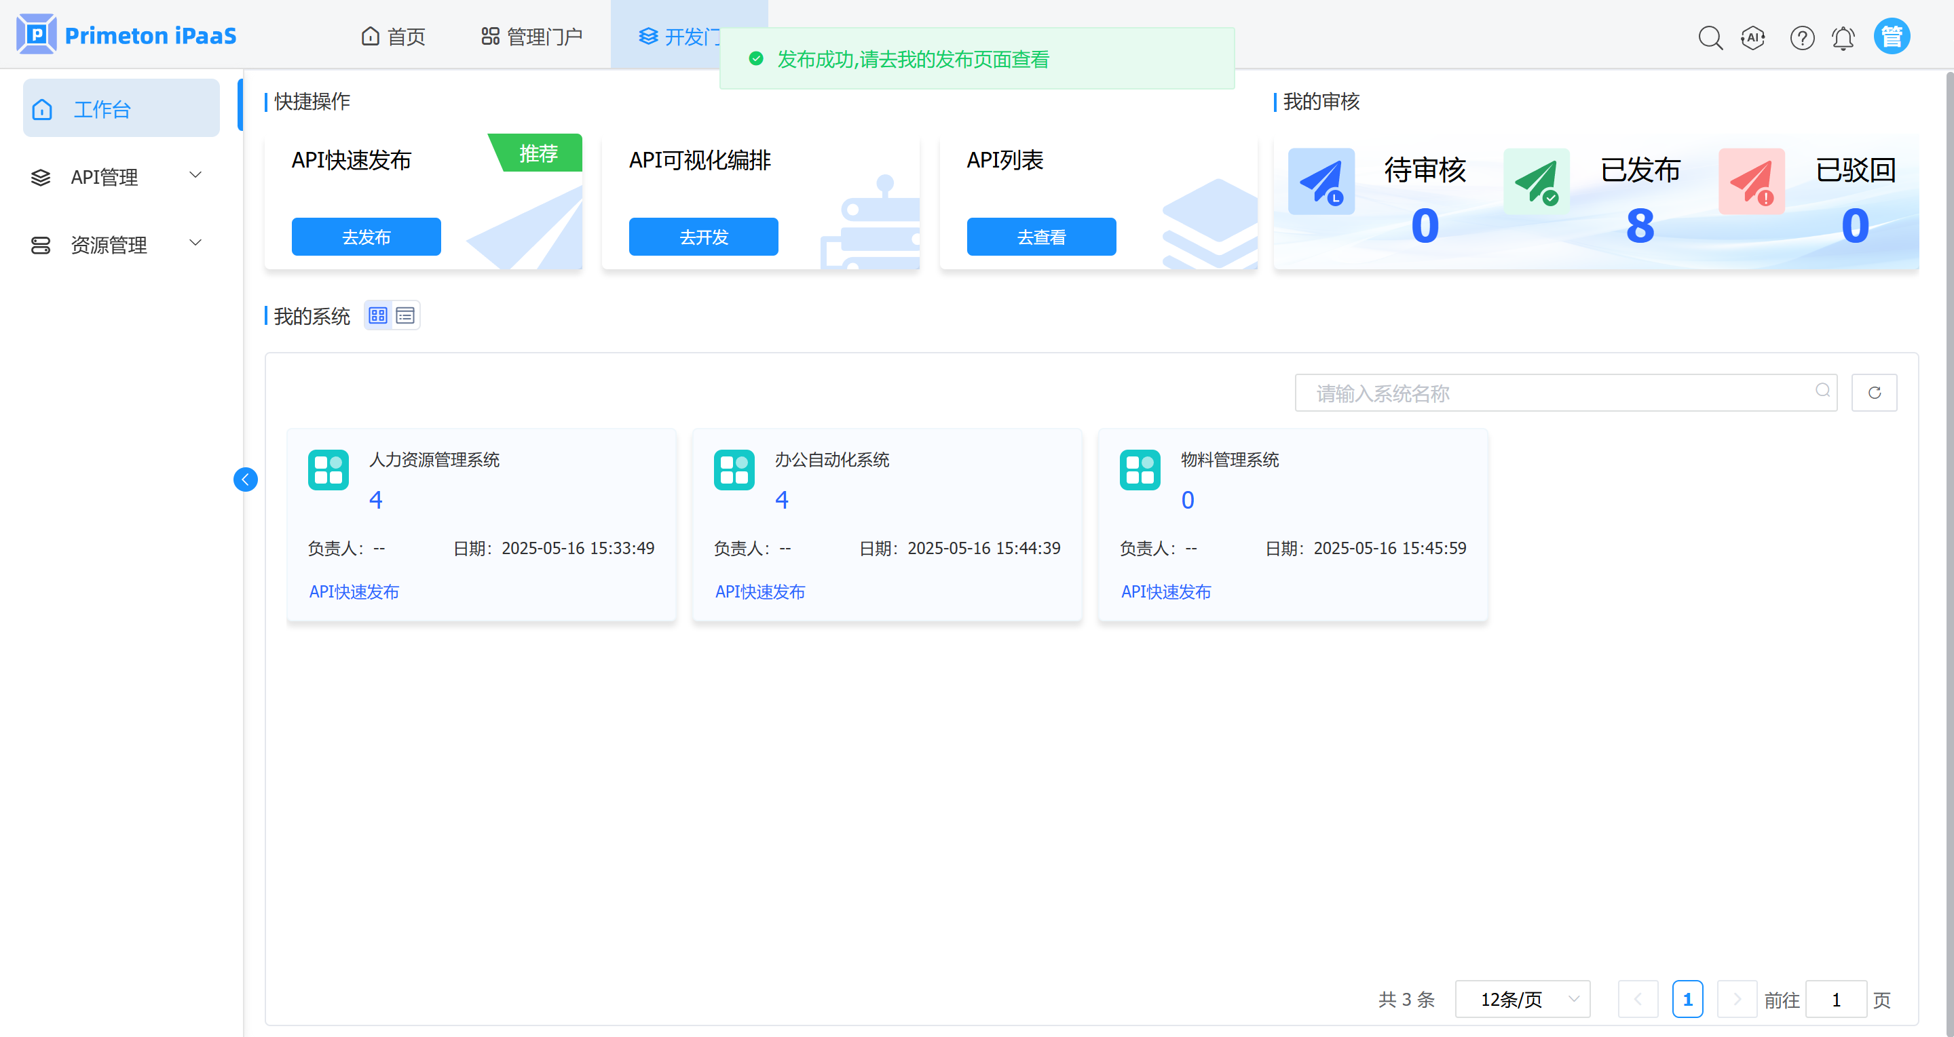Click the 去发布 button
This screenshot has width=1954, height=1037.
click(x=366, y=237)
